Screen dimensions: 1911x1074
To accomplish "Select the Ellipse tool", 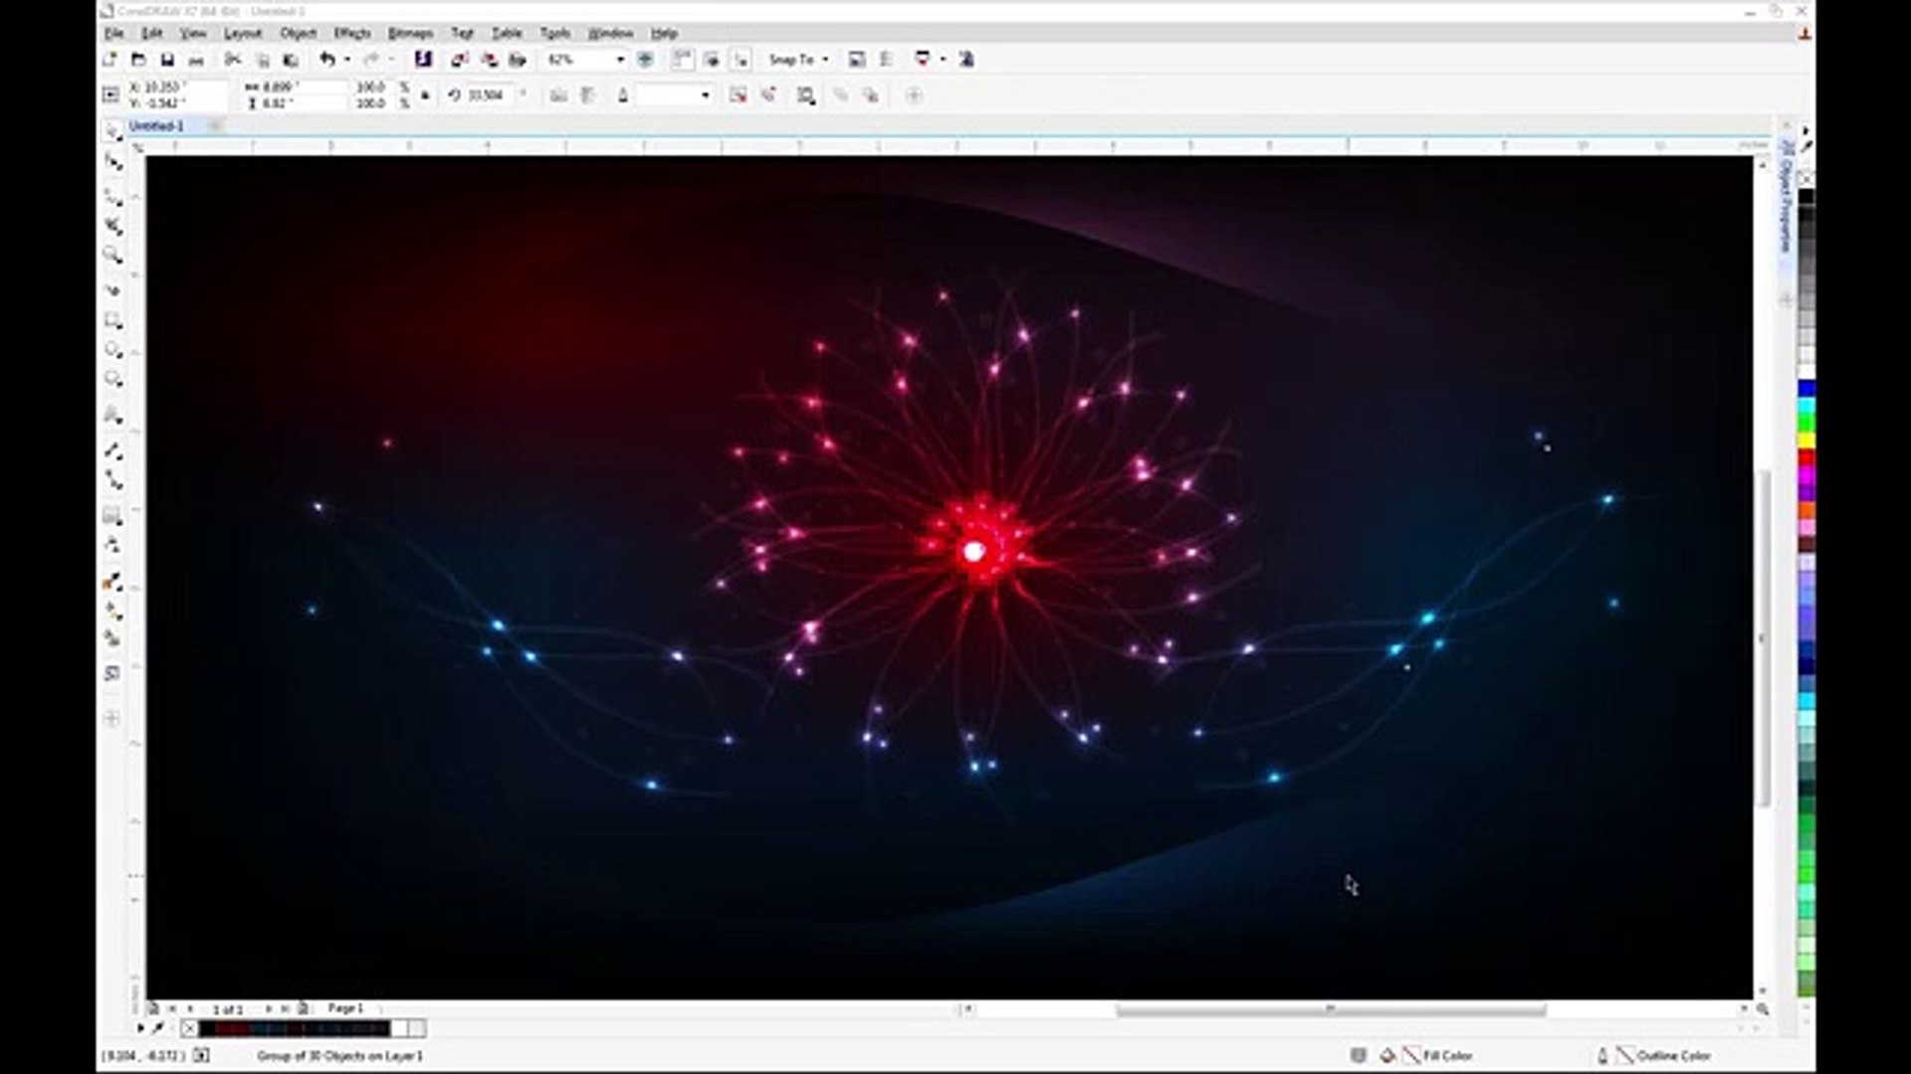I will pyautogui.click(x=112, y=350).
